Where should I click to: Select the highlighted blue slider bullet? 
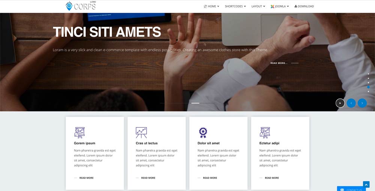pyautogui.click(x=368, y=87)
